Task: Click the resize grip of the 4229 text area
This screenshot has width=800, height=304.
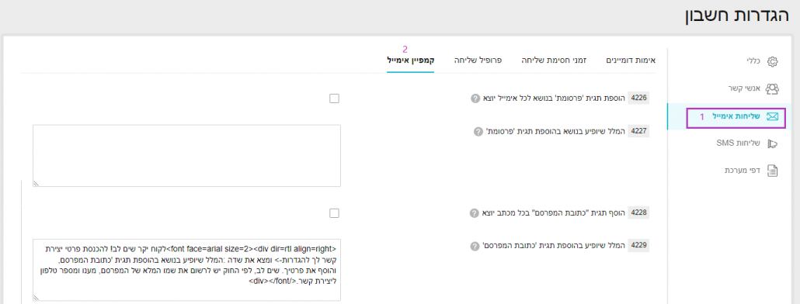Action: 37,297
